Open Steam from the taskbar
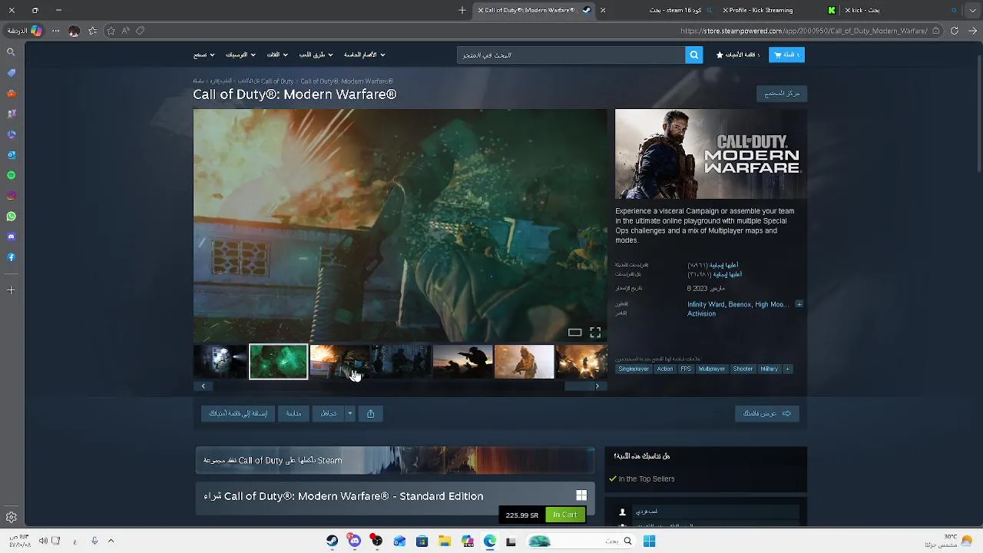 [x=332, y=541]
